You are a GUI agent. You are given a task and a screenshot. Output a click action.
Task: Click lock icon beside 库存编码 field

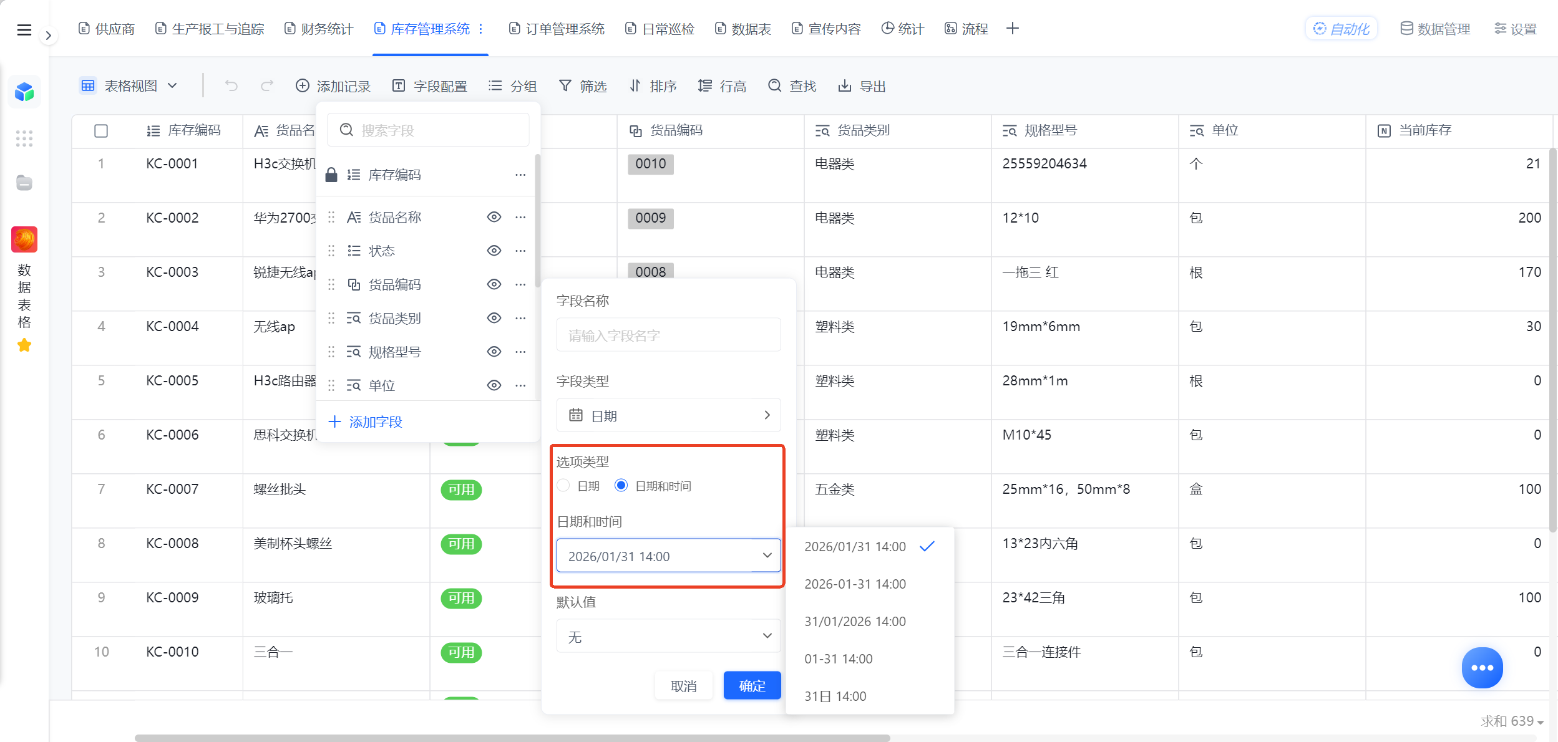[x=331, y=175]
